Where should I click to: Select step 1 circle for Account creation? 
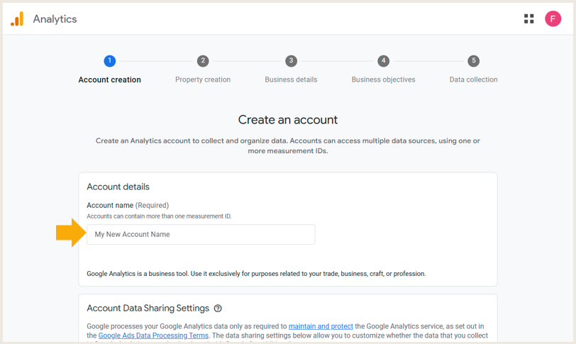pyautogui.click(x=109, y=61)
